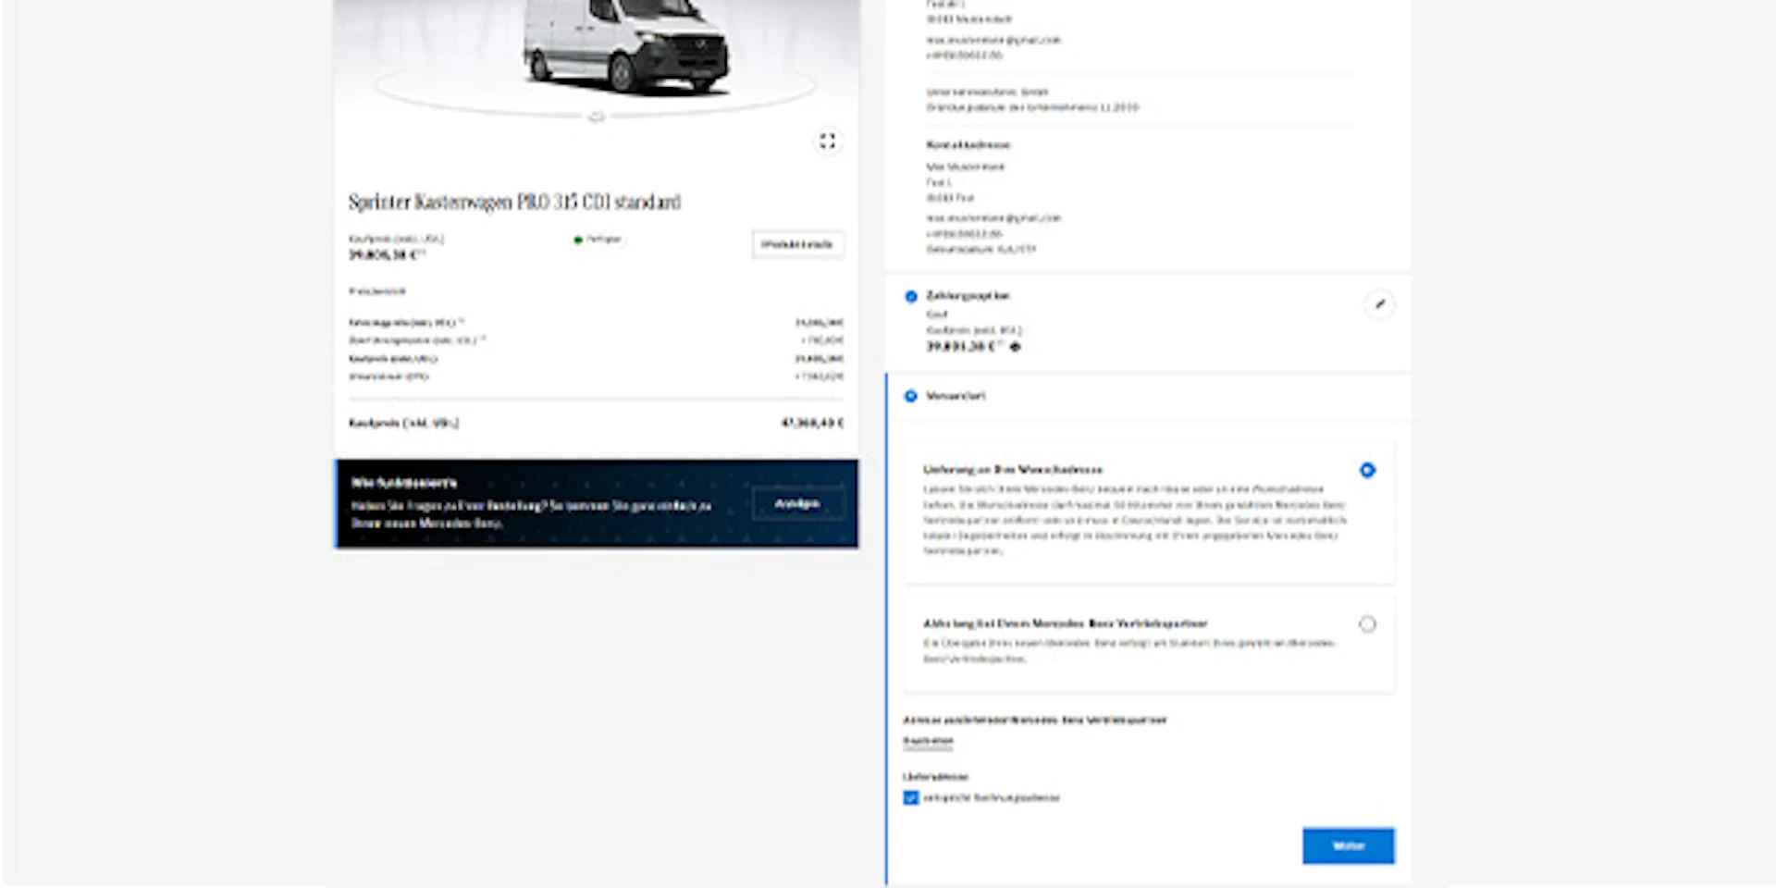Click the Anzeigen button in the dark banner
The image size is (1776, 888).
[x=797, y=504]
